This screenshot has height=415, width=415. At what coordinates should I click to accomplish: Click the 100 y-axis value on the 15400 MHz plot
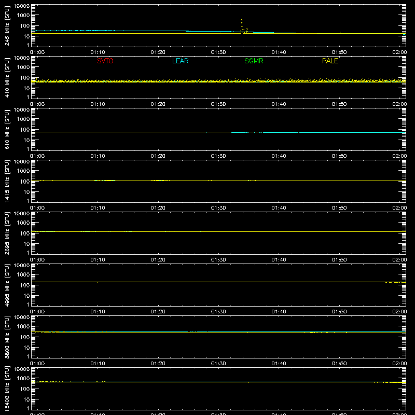pyautogui.click(x=25, y=389)
